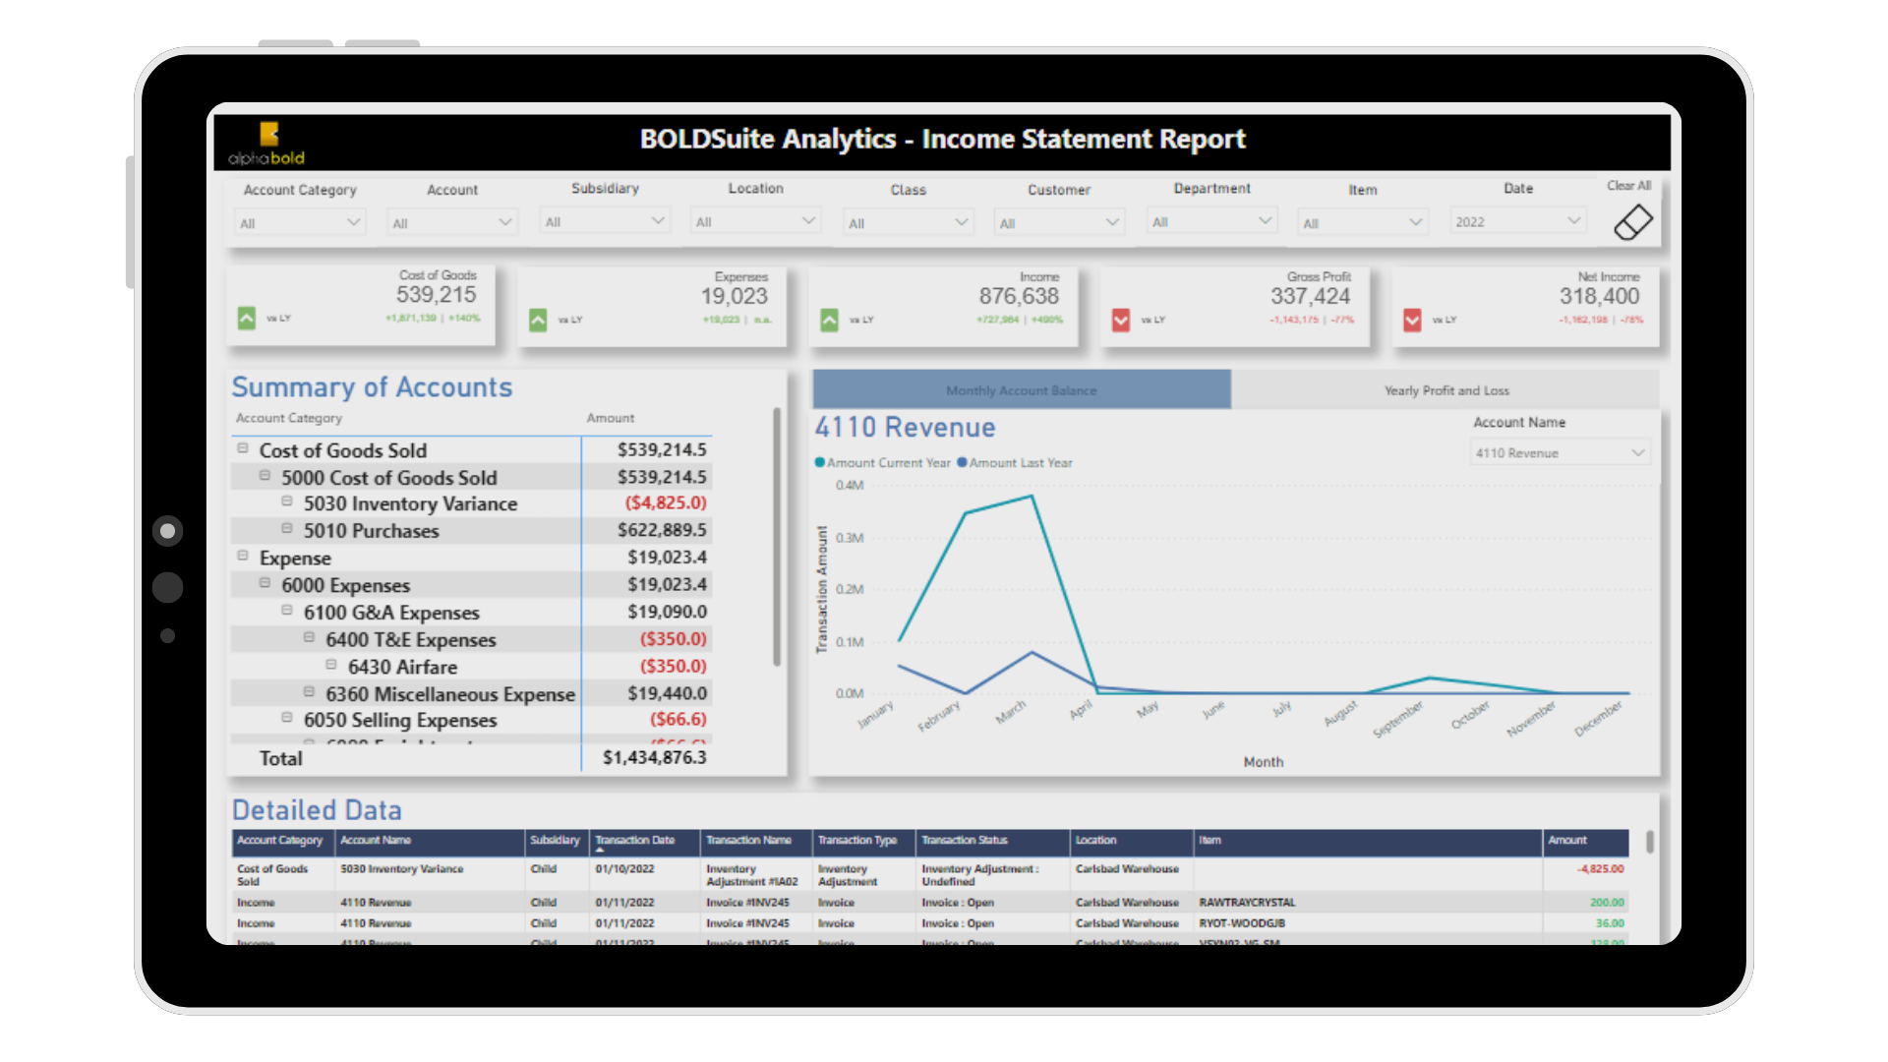The image size is (1888, 1062).
Task: Open the Account Category dropdown
Action: coord(300,223)
